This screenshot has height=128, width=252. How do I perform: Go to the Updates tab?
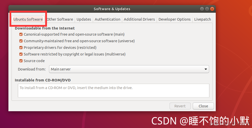point(84,19)
